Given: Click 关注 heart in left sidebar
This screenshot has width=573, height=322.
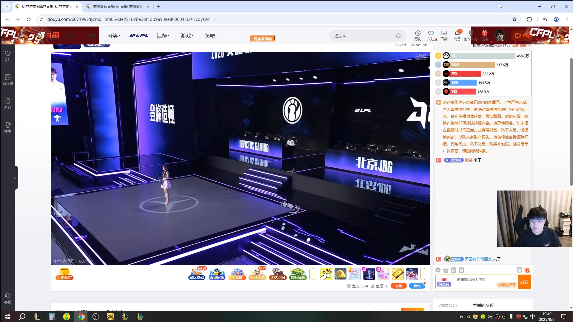Looking at the screenshot, I should point(8,56).
